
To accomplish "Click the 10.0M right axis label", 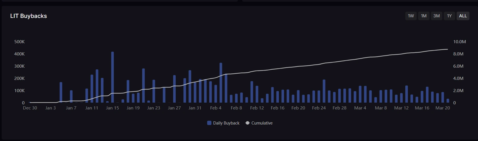I will 459,42.
